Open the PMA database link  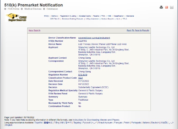pyautogui.click(x=103, y=16)
